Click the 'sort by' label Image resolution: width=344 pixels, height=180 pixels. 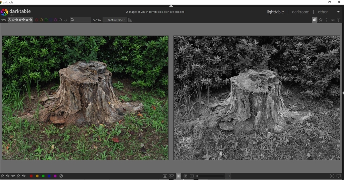click(x=97, y=20)
